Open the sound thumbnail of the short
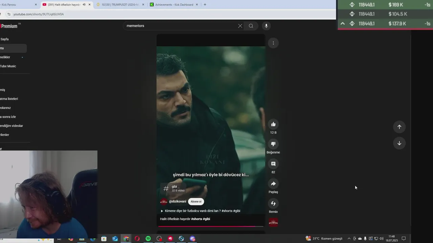This screenshot has width=433, height=243. click(273, 222)
